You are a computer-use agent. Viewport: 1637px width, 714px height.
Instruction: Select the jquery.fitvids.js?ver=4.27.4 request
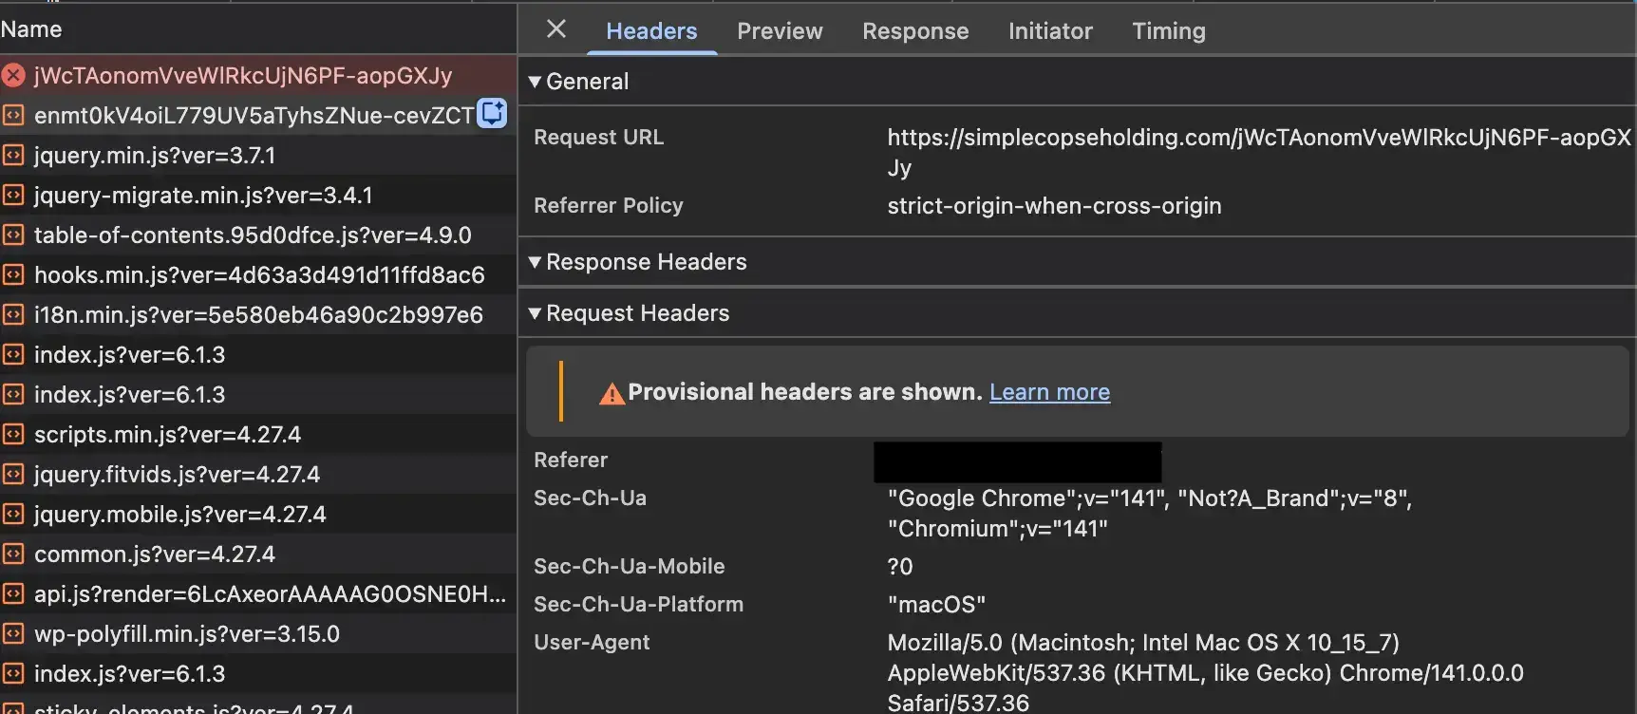pyautogui.click(x=258, y=474)
